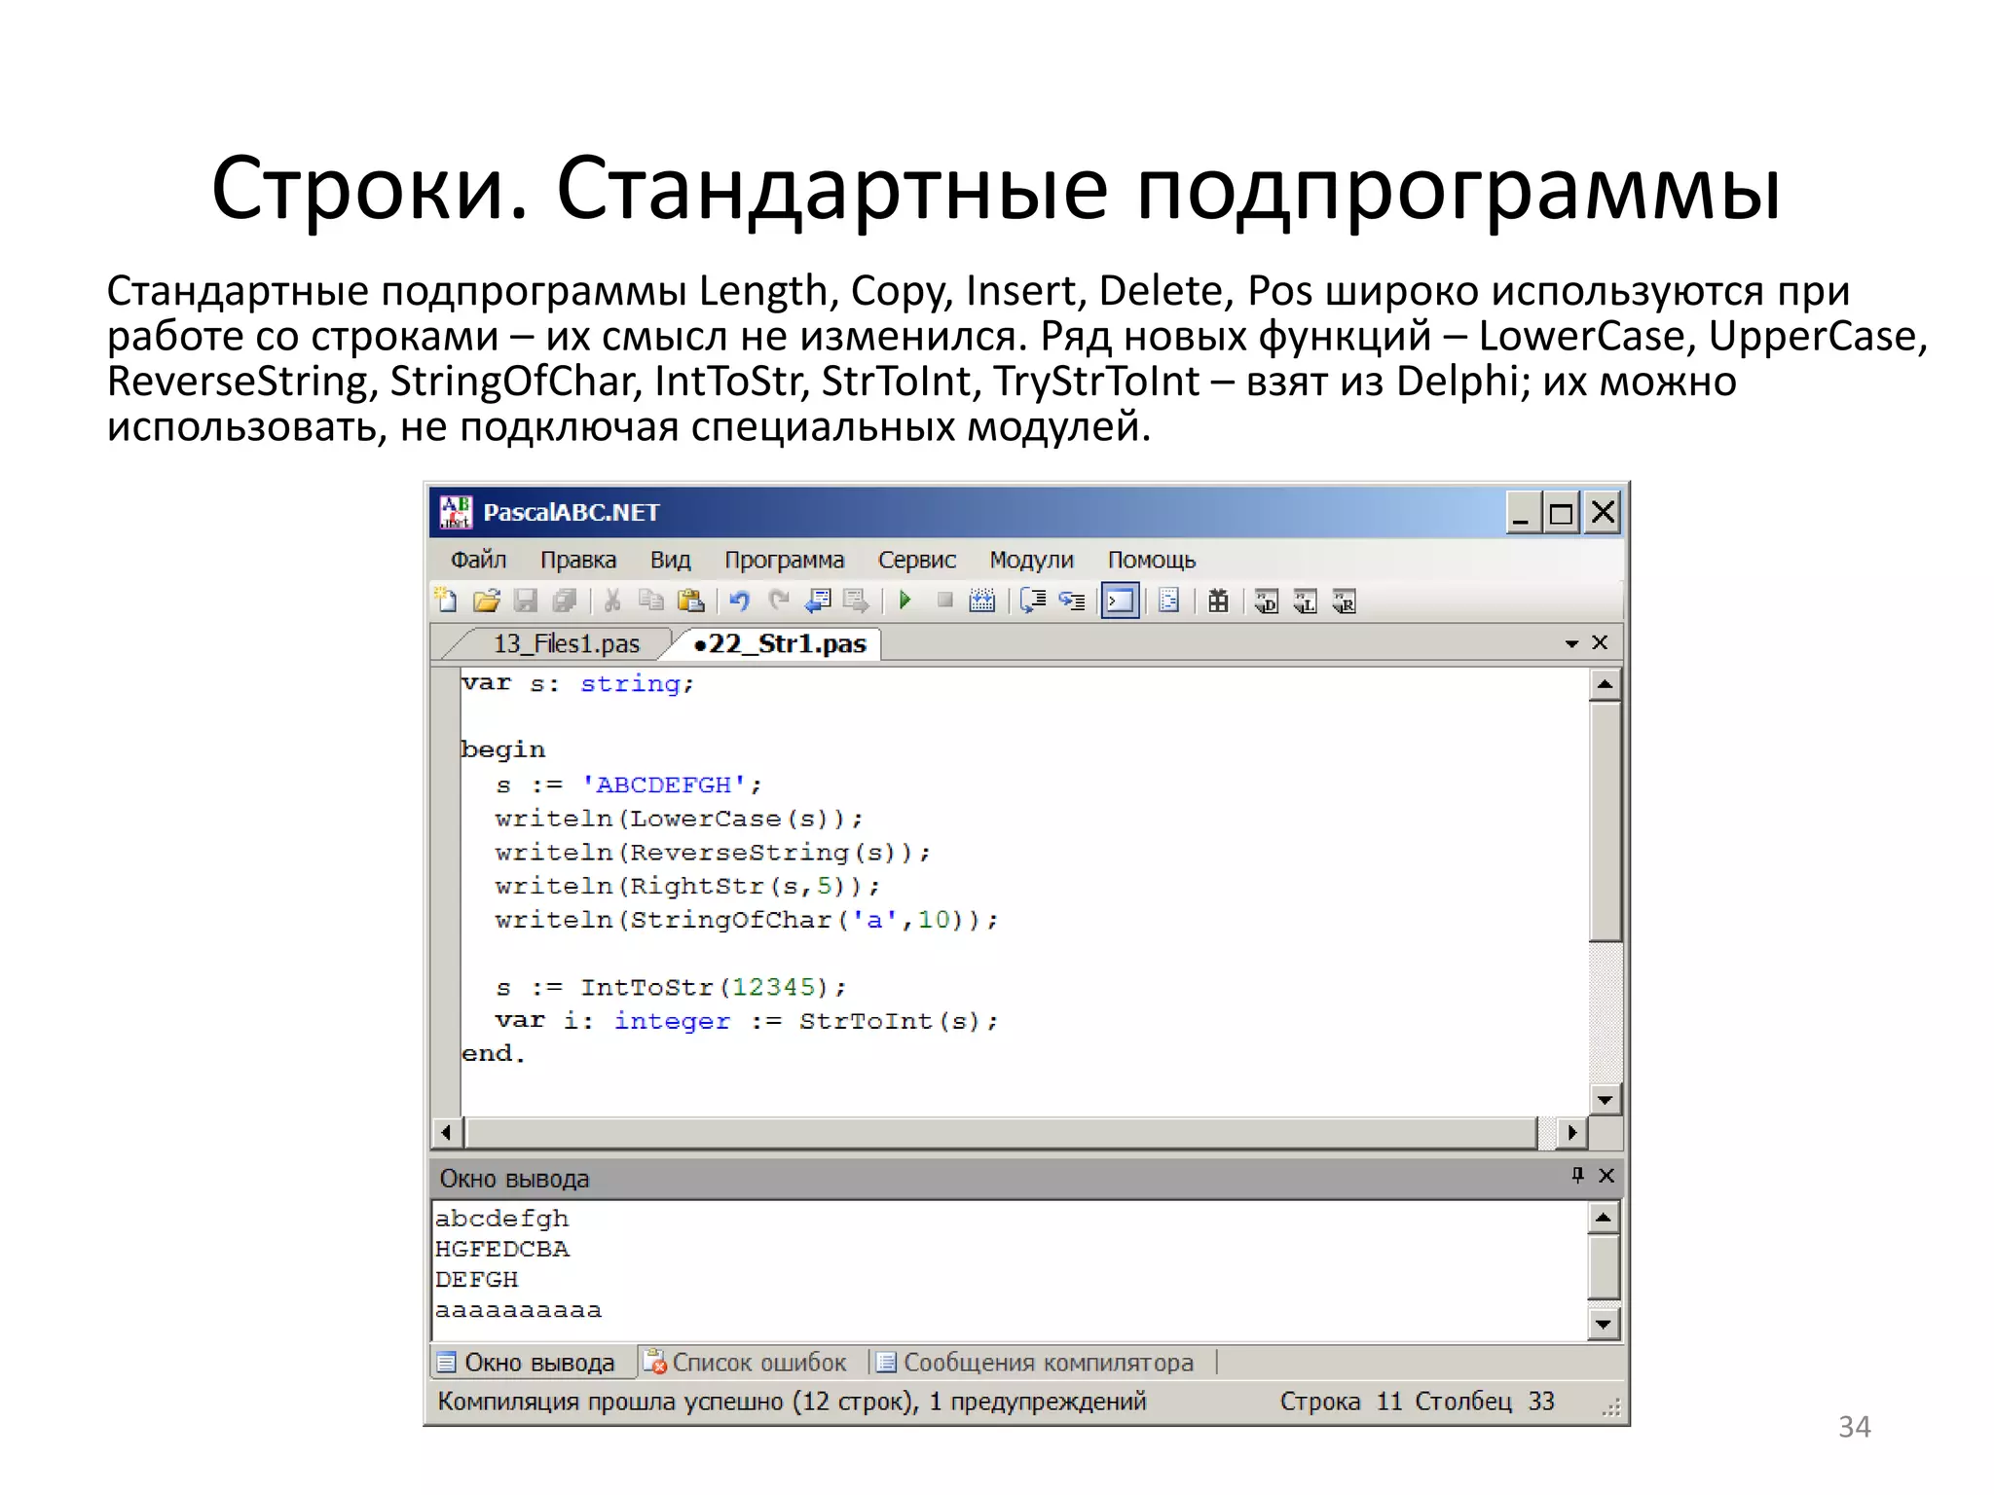The width and height of the screenshot is (1994, 1495).
Task: Click the toolbar icon labeled L
Action: (1306, 602)
